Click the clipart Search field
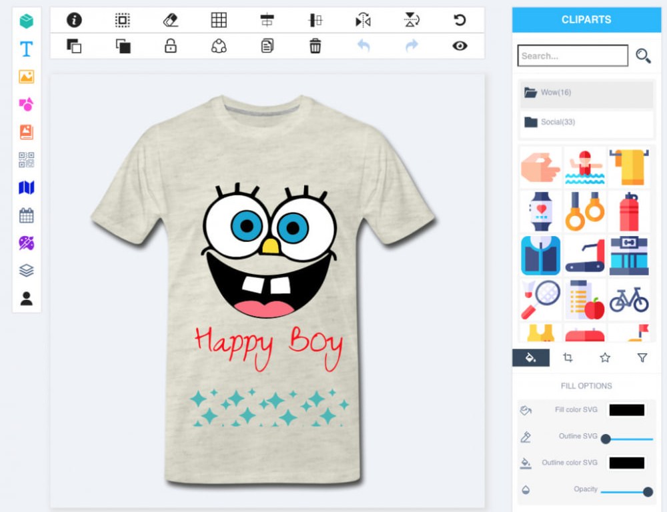667x512 pixels. (572, 56)
